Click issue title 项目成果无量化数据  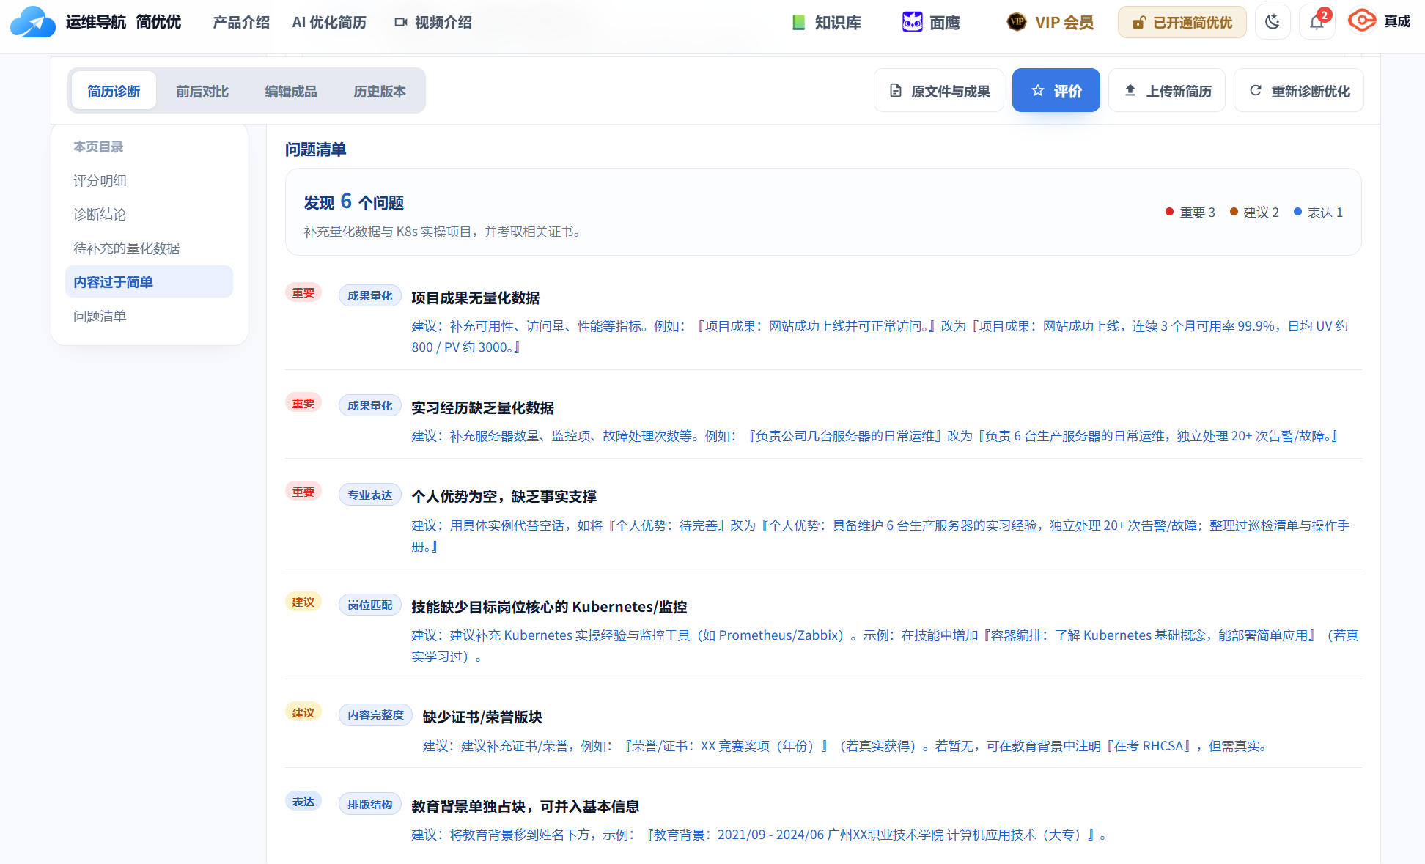point(476,298)
